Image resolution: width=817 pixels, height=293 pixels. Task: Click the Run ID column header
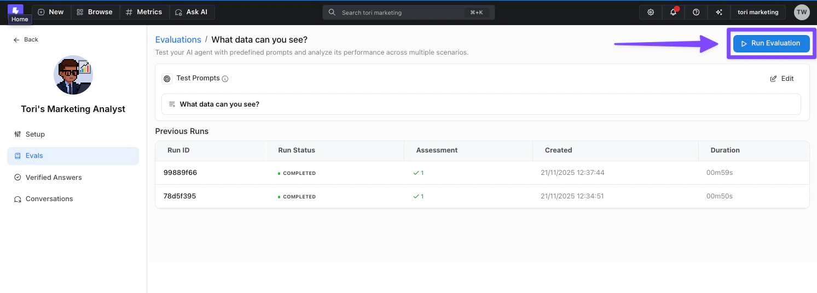click(178, 150)
